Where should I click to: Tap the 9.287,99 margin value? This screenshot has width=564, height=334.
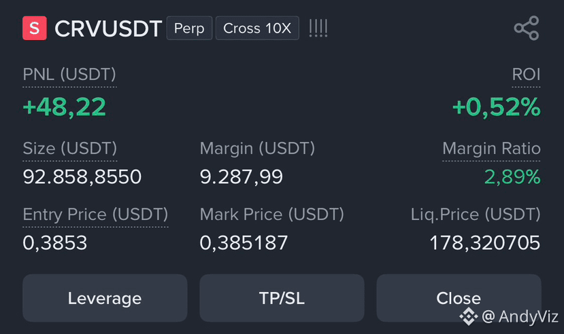click(x=242, y=177)
